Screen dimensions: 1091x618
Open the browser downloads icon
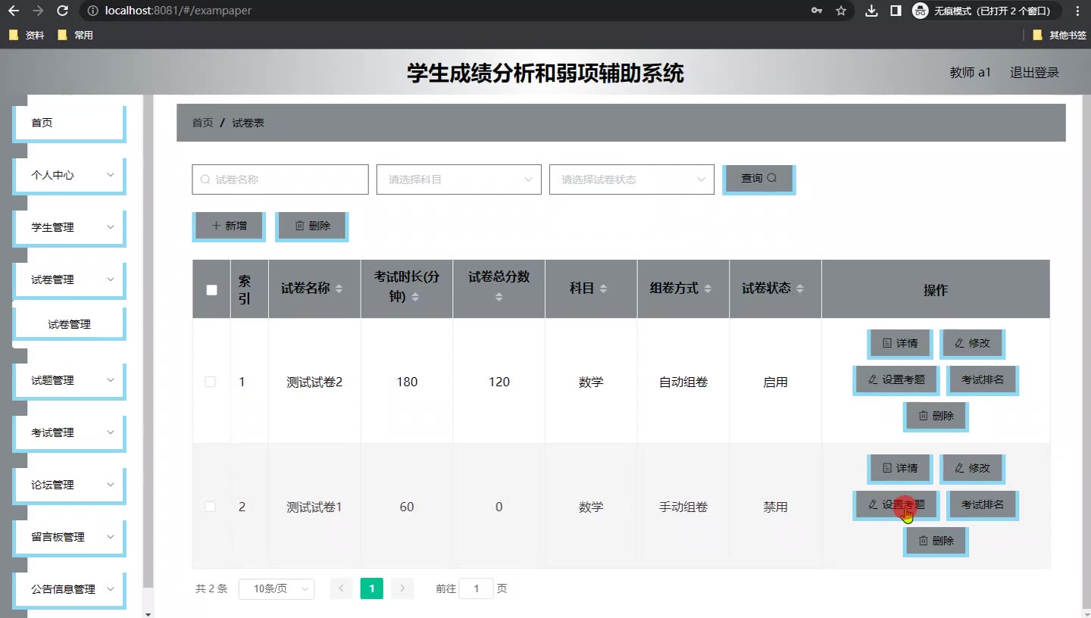(x=871, y=11)
